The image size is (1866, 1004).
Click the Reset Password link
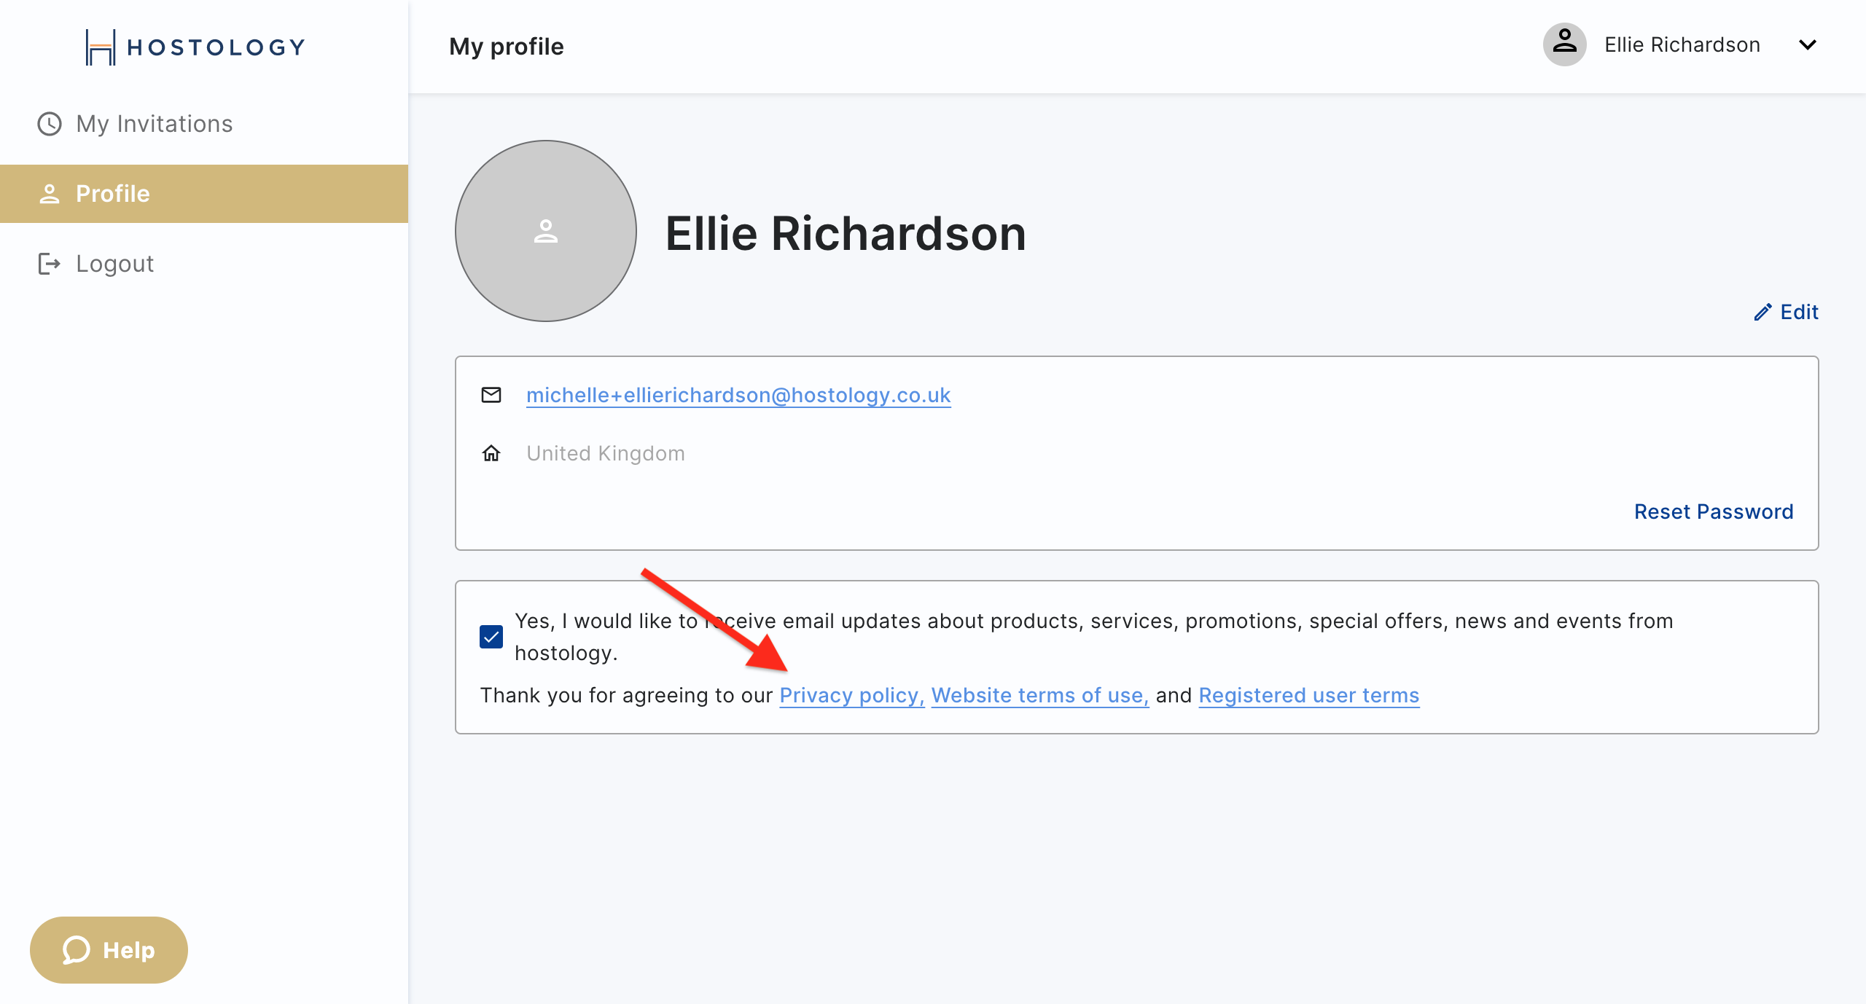tap(1714, 511)
